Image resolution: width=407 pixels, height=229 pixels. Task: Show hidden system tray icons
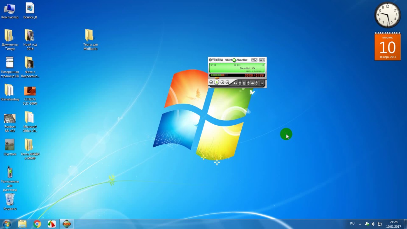tap(360, 224)
